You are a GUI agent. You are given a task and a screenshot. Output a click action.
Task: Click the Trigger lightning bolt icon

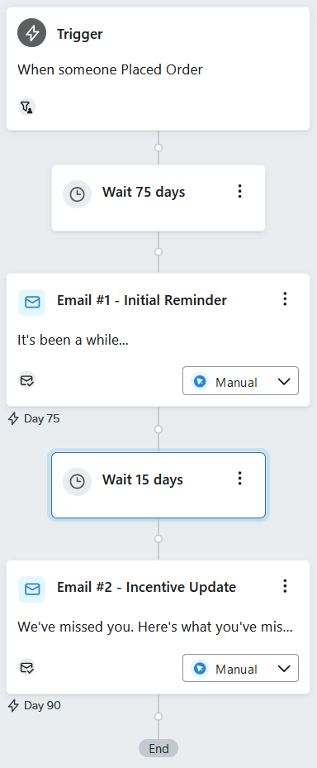(x=32, y=34)
